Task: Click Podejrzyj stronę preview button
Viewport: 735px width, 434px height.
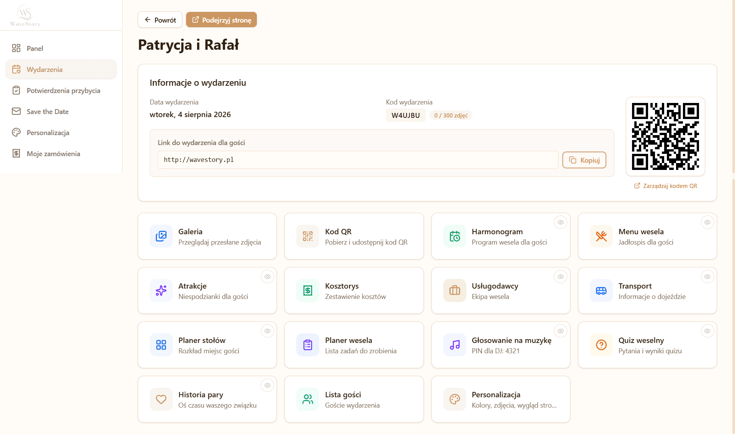Action: pyautogui.click(x=221, y=20)
